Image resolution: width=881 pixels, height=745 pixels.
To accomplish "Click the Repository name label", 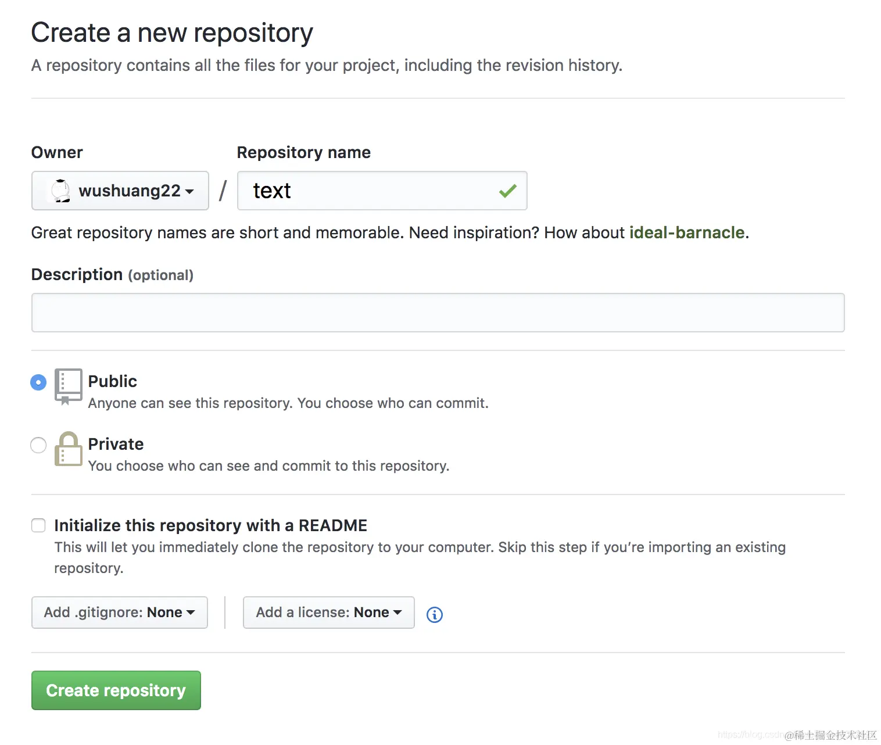I will coord(303,152).
